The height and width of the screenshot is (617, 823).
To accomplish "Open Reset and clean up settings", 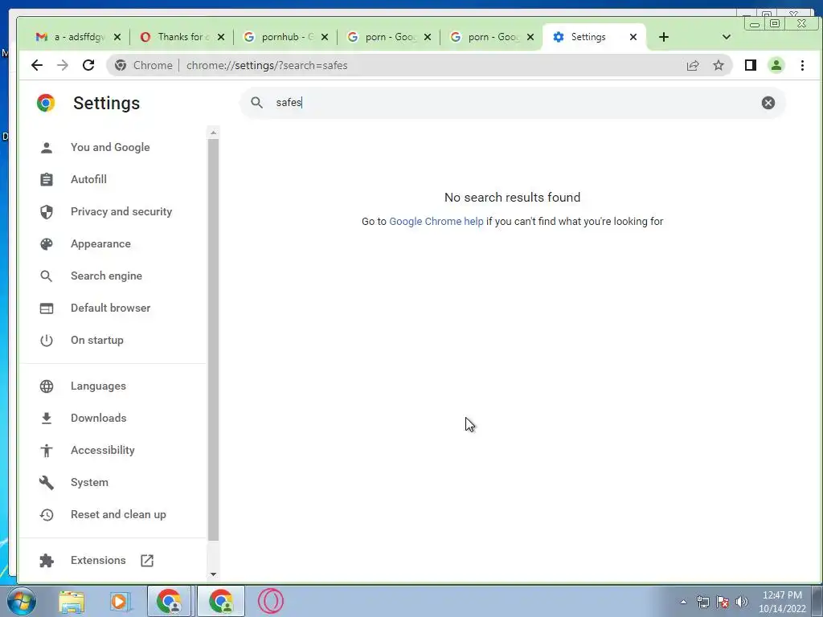I will coord(118,515).
